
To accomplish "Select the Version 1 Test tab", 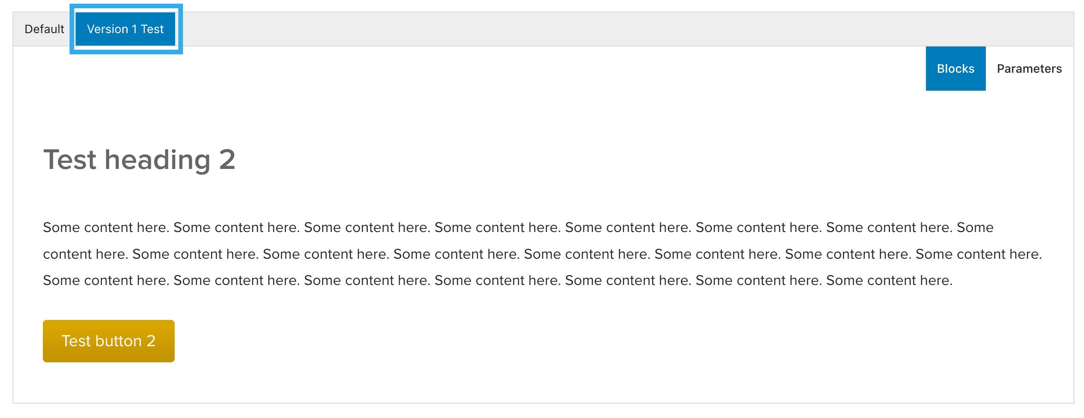I will click(125, 29).
